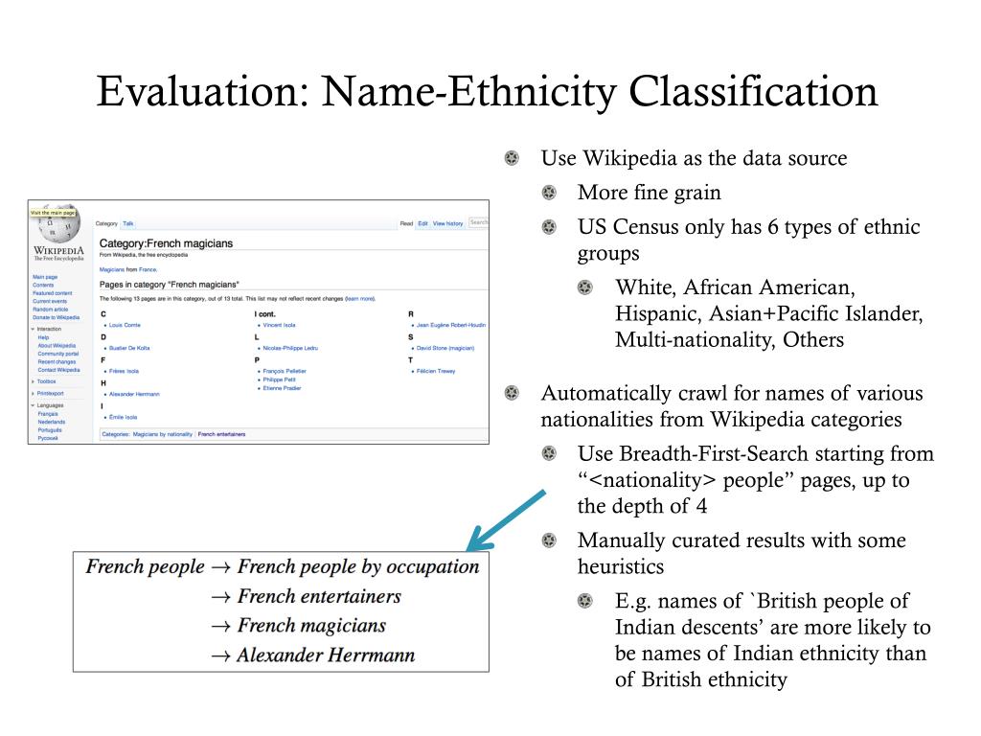The height and width of the screenshot is (736, 981).
Task: Open the Category tab
Action: [x=106, y=223]
